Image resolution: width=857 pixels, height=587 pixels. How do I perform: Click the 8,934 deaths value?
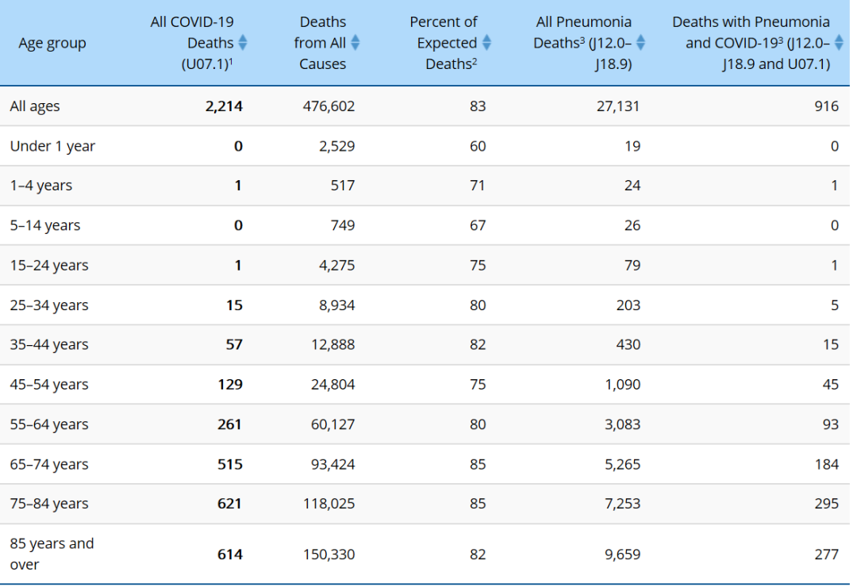pyautogui.click(x=337, y=305)
